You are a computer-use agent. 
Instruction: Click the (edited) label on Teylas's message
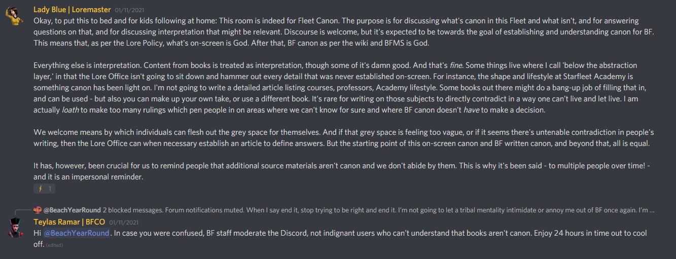click(54, 245)
